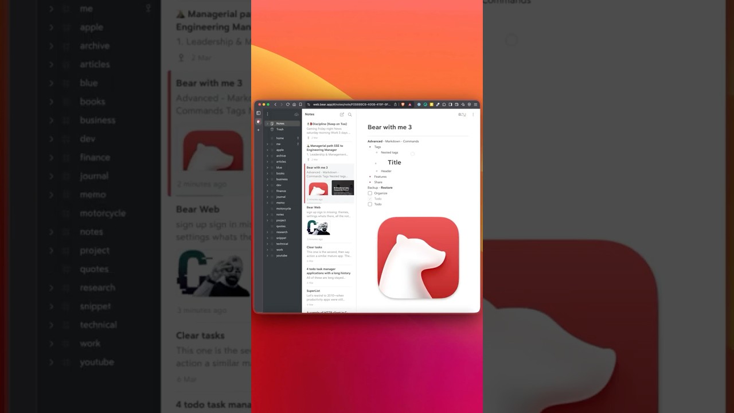This screenshot has height=413, width=734.
Task: Expand the research tag chevron
Action: pyautogui.click(x=267, y=232)
